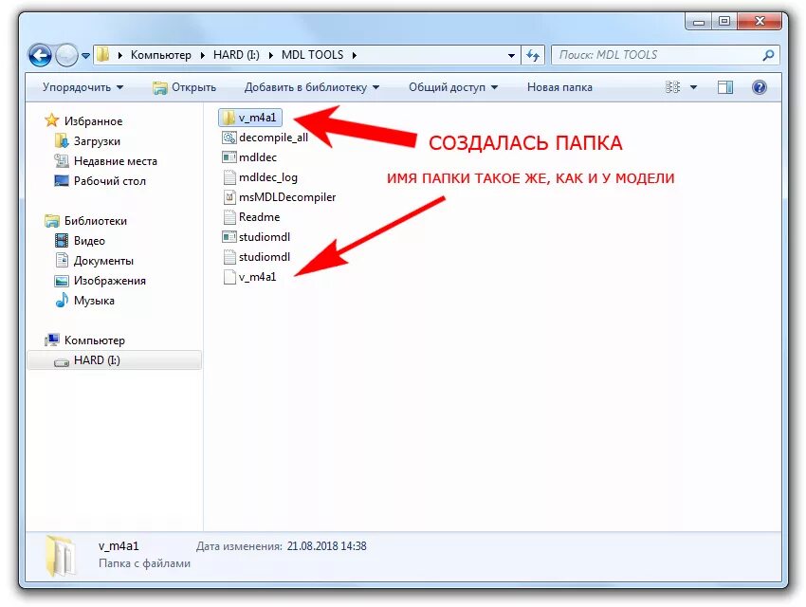Click the magnifier search icon

(x=768, y=55)
